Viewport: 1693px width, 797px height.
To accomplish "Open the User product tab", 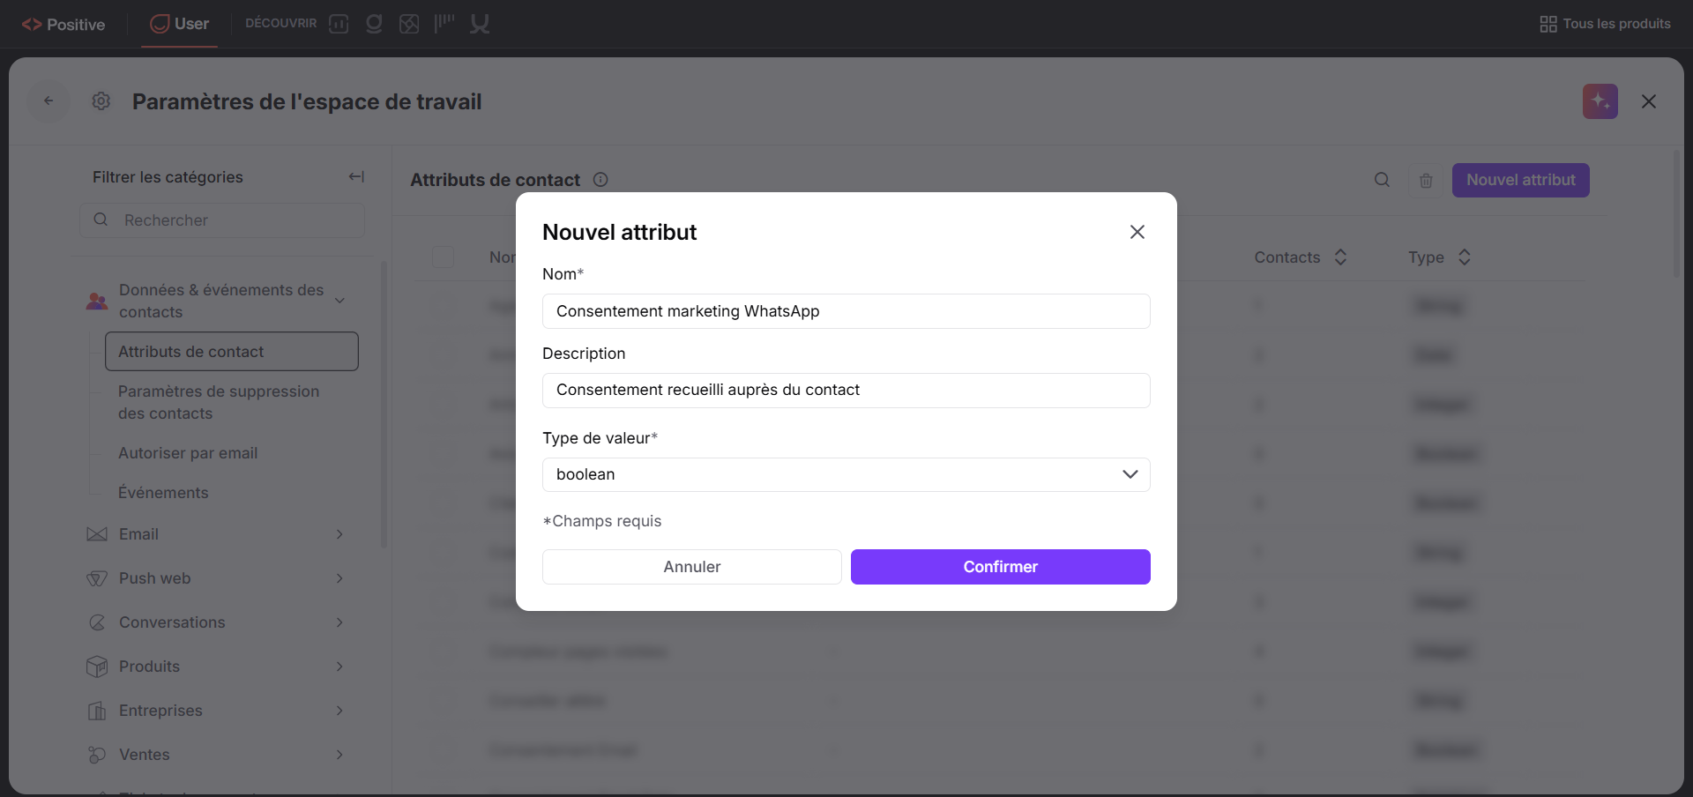I will [180, 24].
